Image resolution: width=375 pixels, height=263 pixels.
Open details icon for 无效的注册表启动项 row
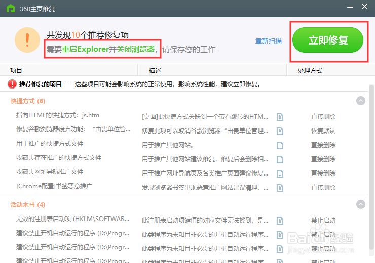280,221
